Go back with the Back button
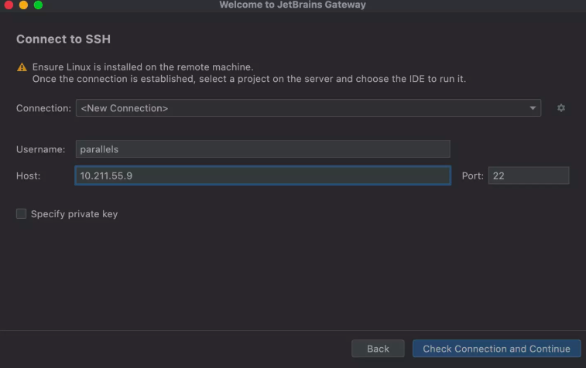The image size is (586, 368). (x=378, y=349)
